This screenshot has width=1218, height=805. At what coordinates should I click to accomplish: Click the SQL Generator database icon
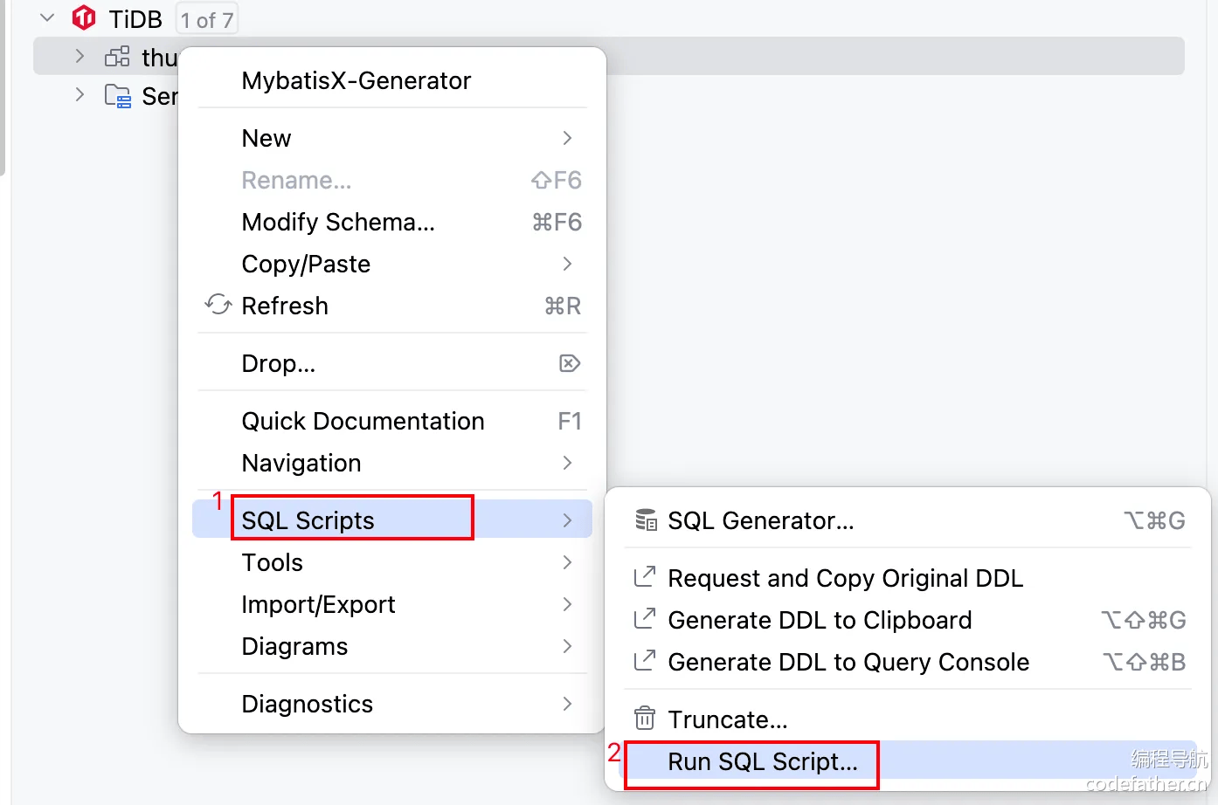click(x=646, y=520)
